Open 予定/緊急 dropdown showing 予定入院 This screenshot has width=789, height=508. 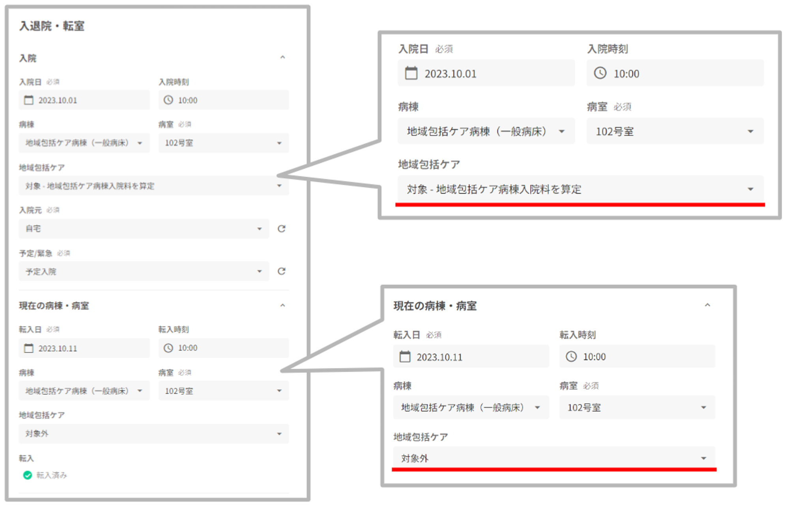pos(144,271)
